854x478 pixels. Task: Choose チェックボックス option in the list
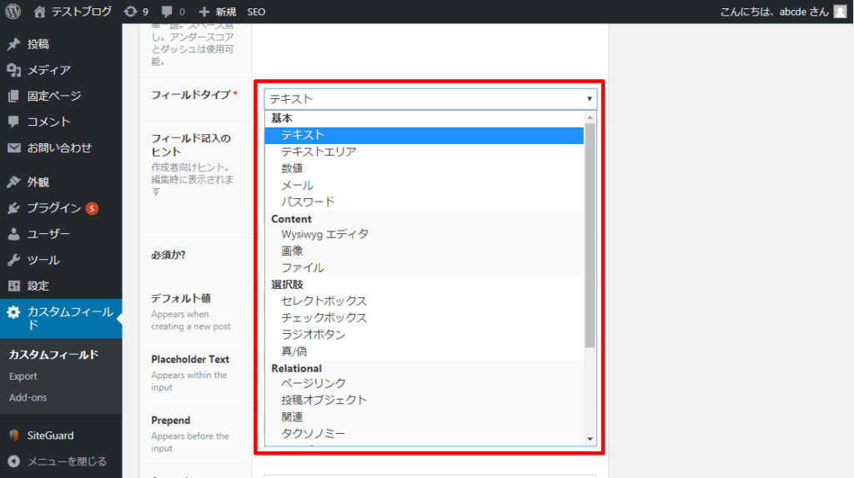324,317
